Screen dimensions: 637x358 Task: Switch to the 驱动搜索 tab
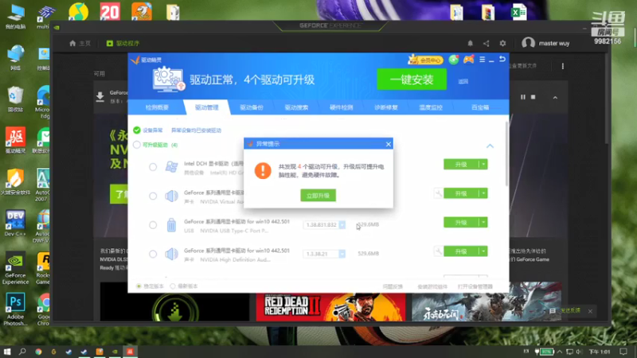point(296,107)
